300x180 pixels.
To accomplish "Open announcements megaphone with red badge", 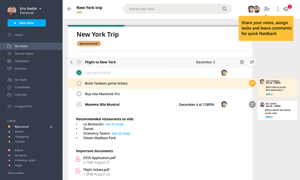I will click(x=286, y=9).
